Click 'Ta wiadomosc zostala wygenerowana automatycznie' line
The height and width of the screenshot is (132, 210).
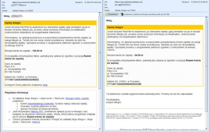(x=150, y=94)
